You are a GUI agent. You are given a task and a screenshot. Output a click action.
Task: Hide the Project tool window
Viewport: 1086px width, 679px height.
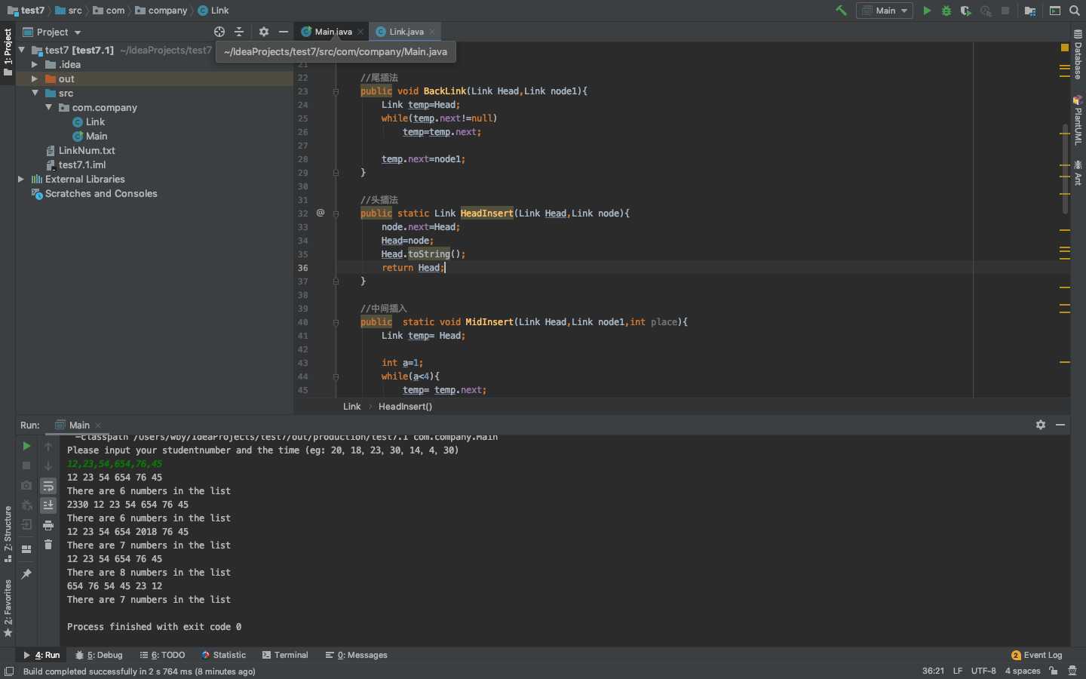pyautogui.click(x=284, y=32)
